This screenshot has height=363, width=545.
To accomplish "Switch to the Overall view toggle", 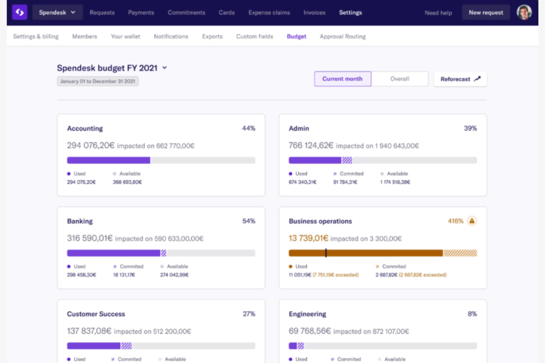I will [400, 78].
